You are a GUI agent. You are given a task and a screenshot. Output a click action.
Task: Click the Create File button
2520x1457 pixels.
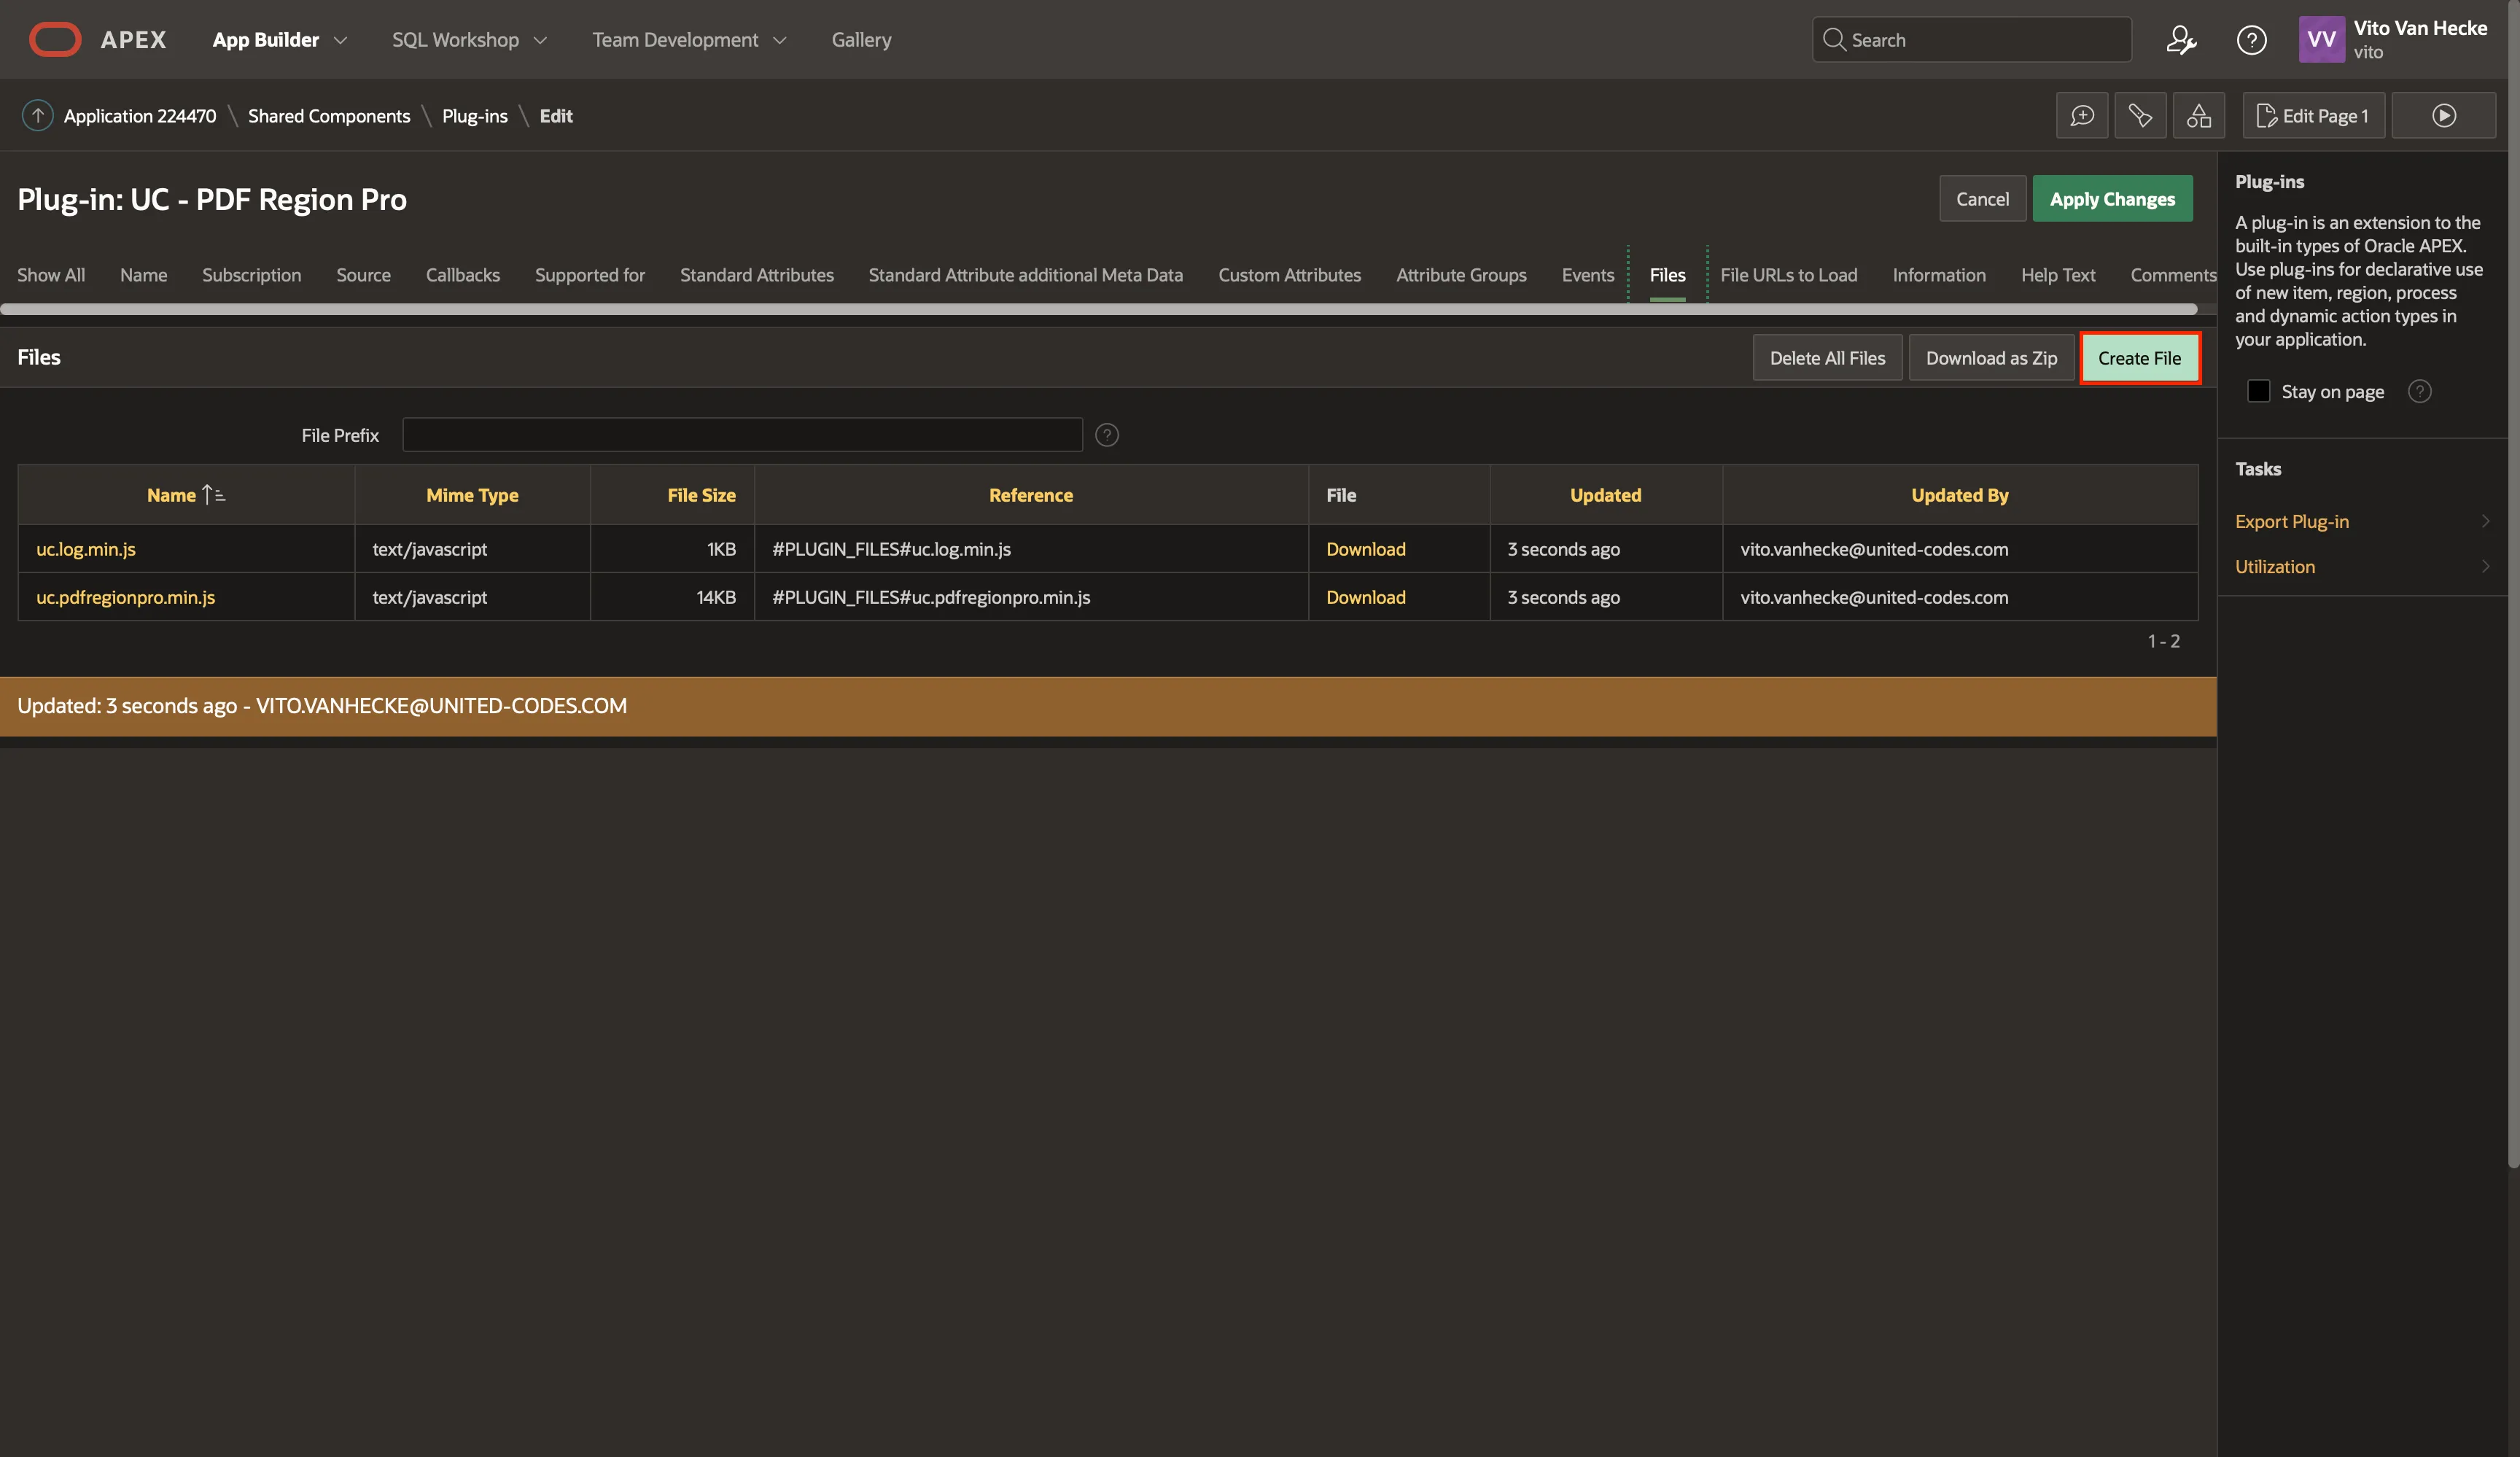pyautogui.click(x=2139, y=358)
